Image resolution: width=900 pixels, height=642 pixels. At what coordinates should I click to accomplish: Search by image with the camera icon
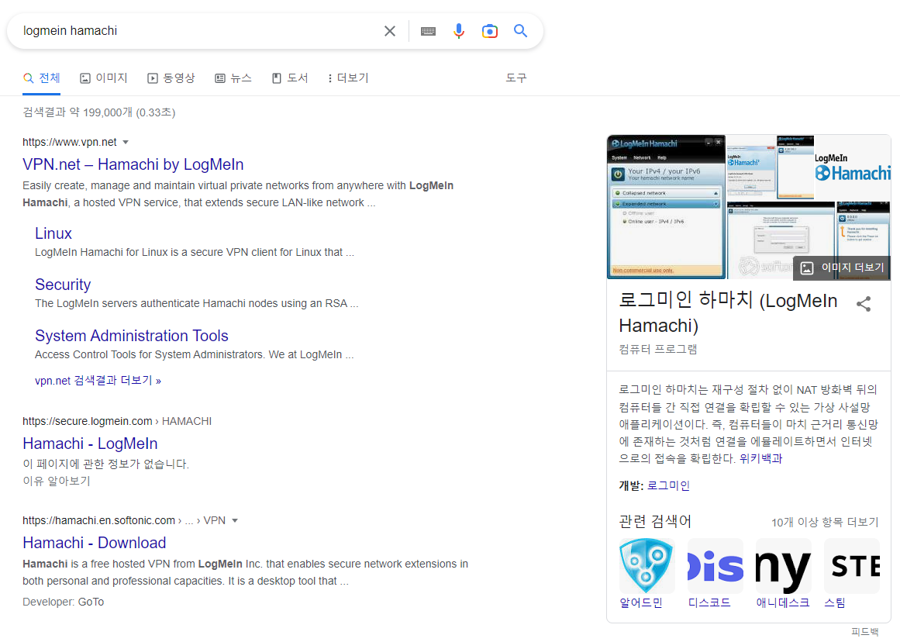(x=490, y=31)
